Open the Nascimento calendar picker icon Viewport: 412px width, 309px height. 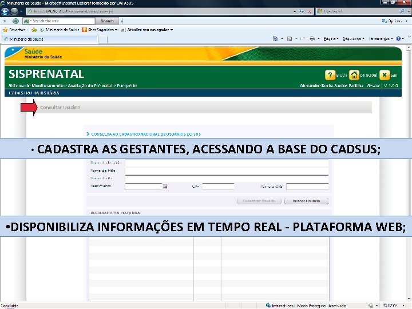[165, 187]
